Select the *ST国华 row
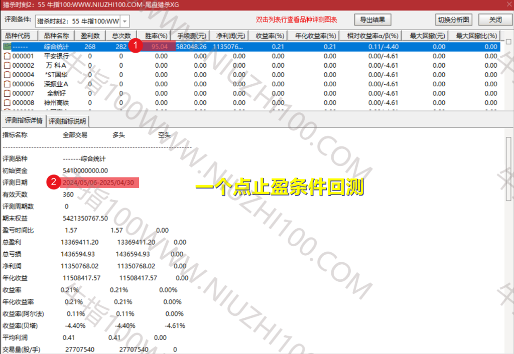This screenshot has height=354, width=514. coord(251,75)
